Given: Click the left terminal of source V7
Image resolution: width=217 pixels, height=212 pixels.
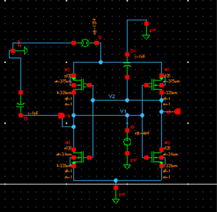Looking at the screenshot, I should (73, 43).
